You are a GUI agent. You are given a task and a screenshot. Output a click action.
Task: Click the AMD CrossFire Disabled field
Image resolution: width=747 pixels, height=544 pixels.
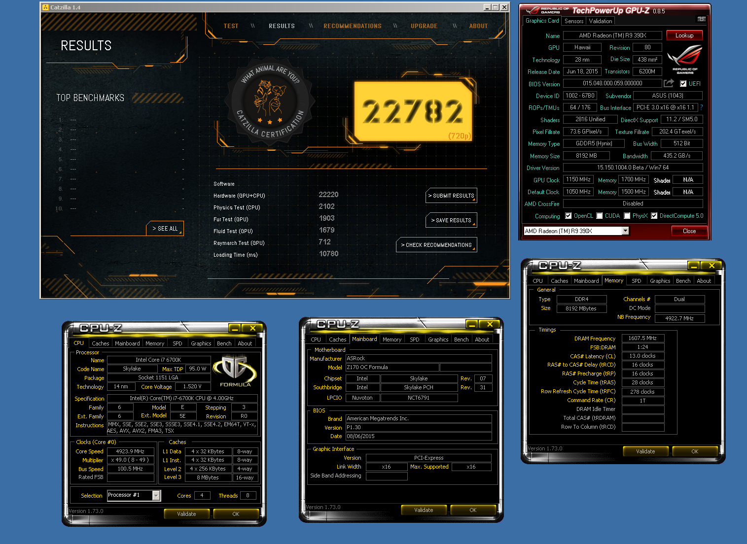point(633,204)
